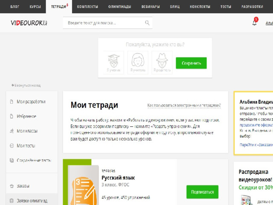The image size is (273, 205).
Task: Open the 'Тетради' tab in navigation
Action: pyautogui.click(x=59, y=7)
